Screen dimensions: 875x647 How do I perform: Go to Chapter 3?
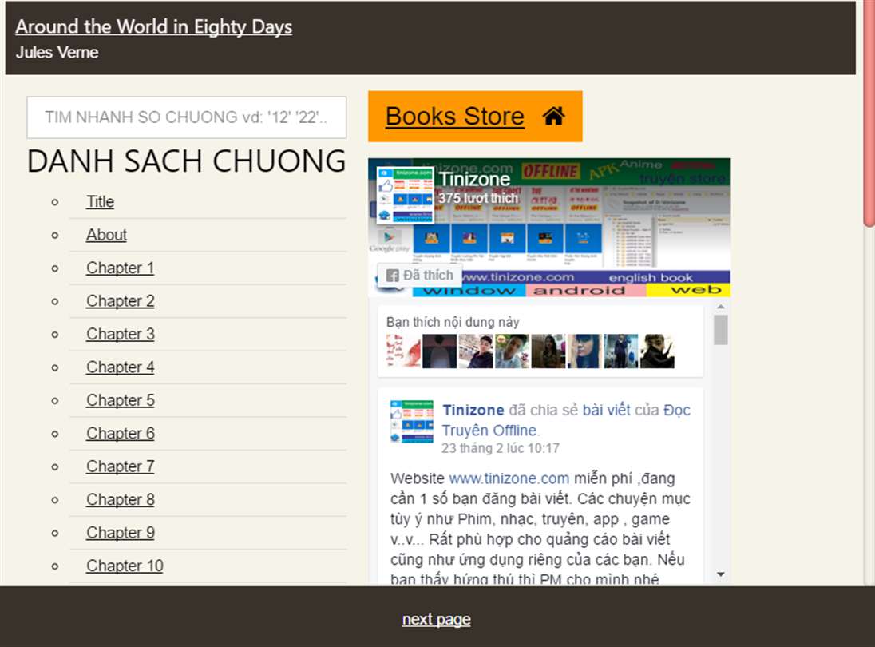click(x=121, y=334)
